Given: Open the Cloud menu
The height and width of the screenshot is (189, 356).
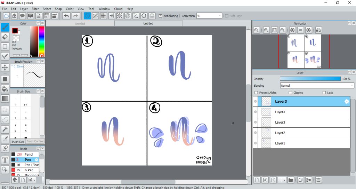Looking at the screenshot, I should [x=118, y=9].
